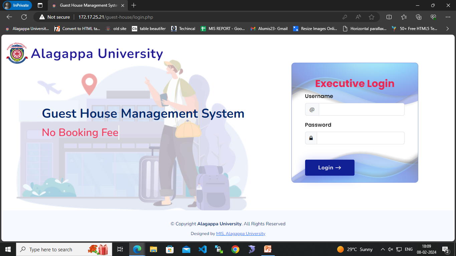Viewport: 456px width, 256px height.
Task: Open table beautifer bookmark
Action: tap(149, 29)
